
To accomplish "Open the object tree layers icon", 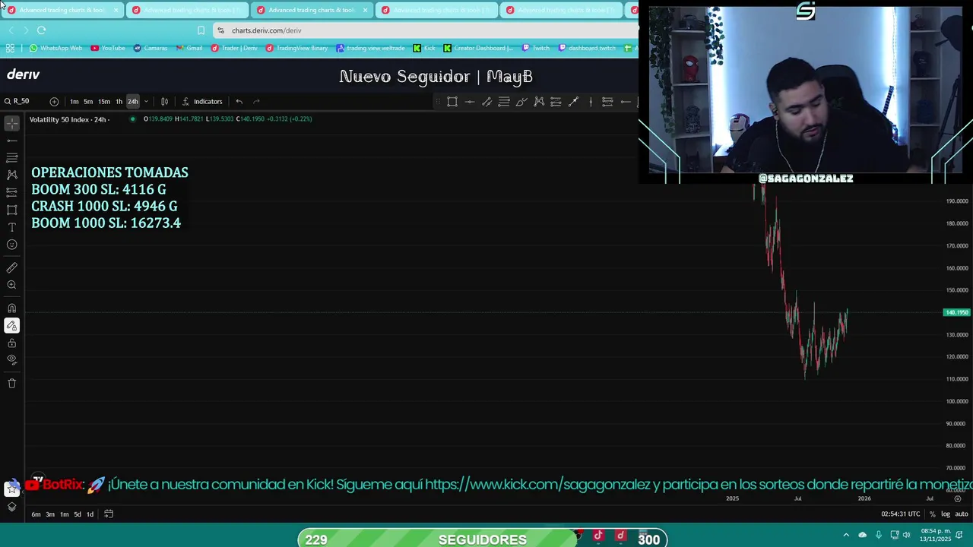I will pos(11,507).
